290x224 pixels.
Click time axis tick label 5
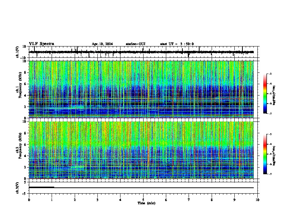point(143,200)
